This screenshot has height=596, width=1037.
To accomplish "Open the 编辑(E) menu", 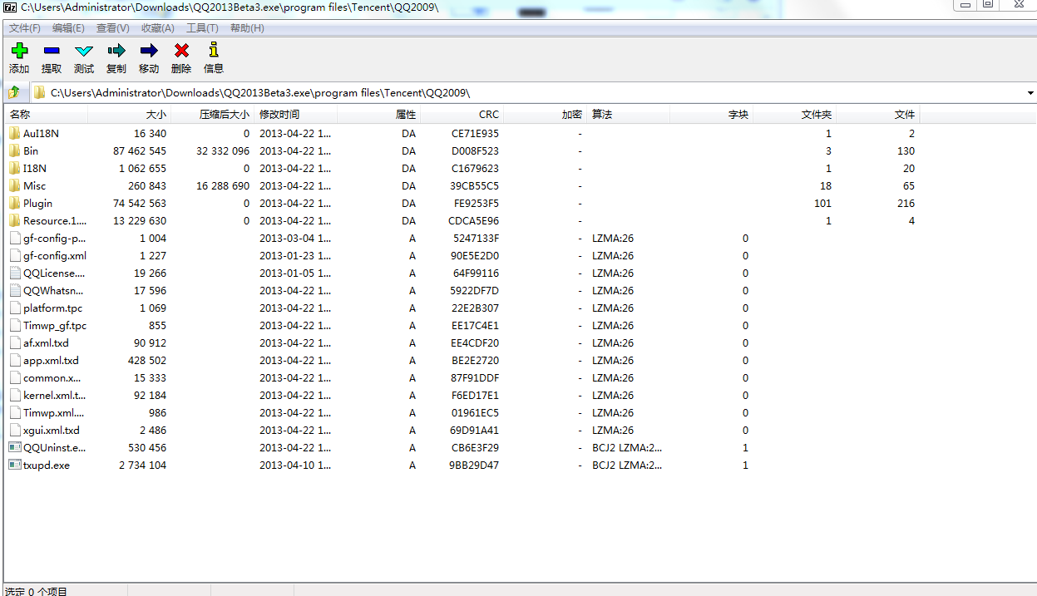I will point(68,28).
